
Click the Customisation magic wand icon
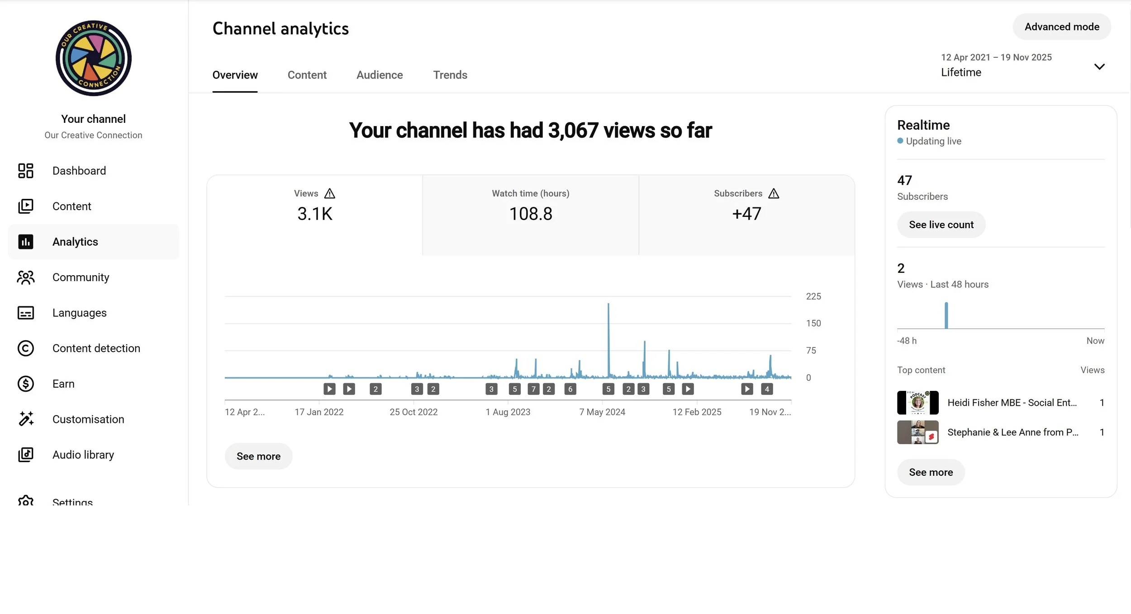[26, 419]
